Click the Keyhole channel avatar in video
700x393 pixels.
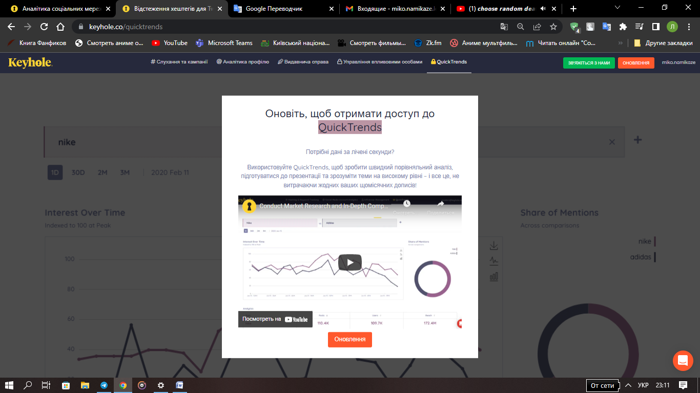[x=249, y=206]
